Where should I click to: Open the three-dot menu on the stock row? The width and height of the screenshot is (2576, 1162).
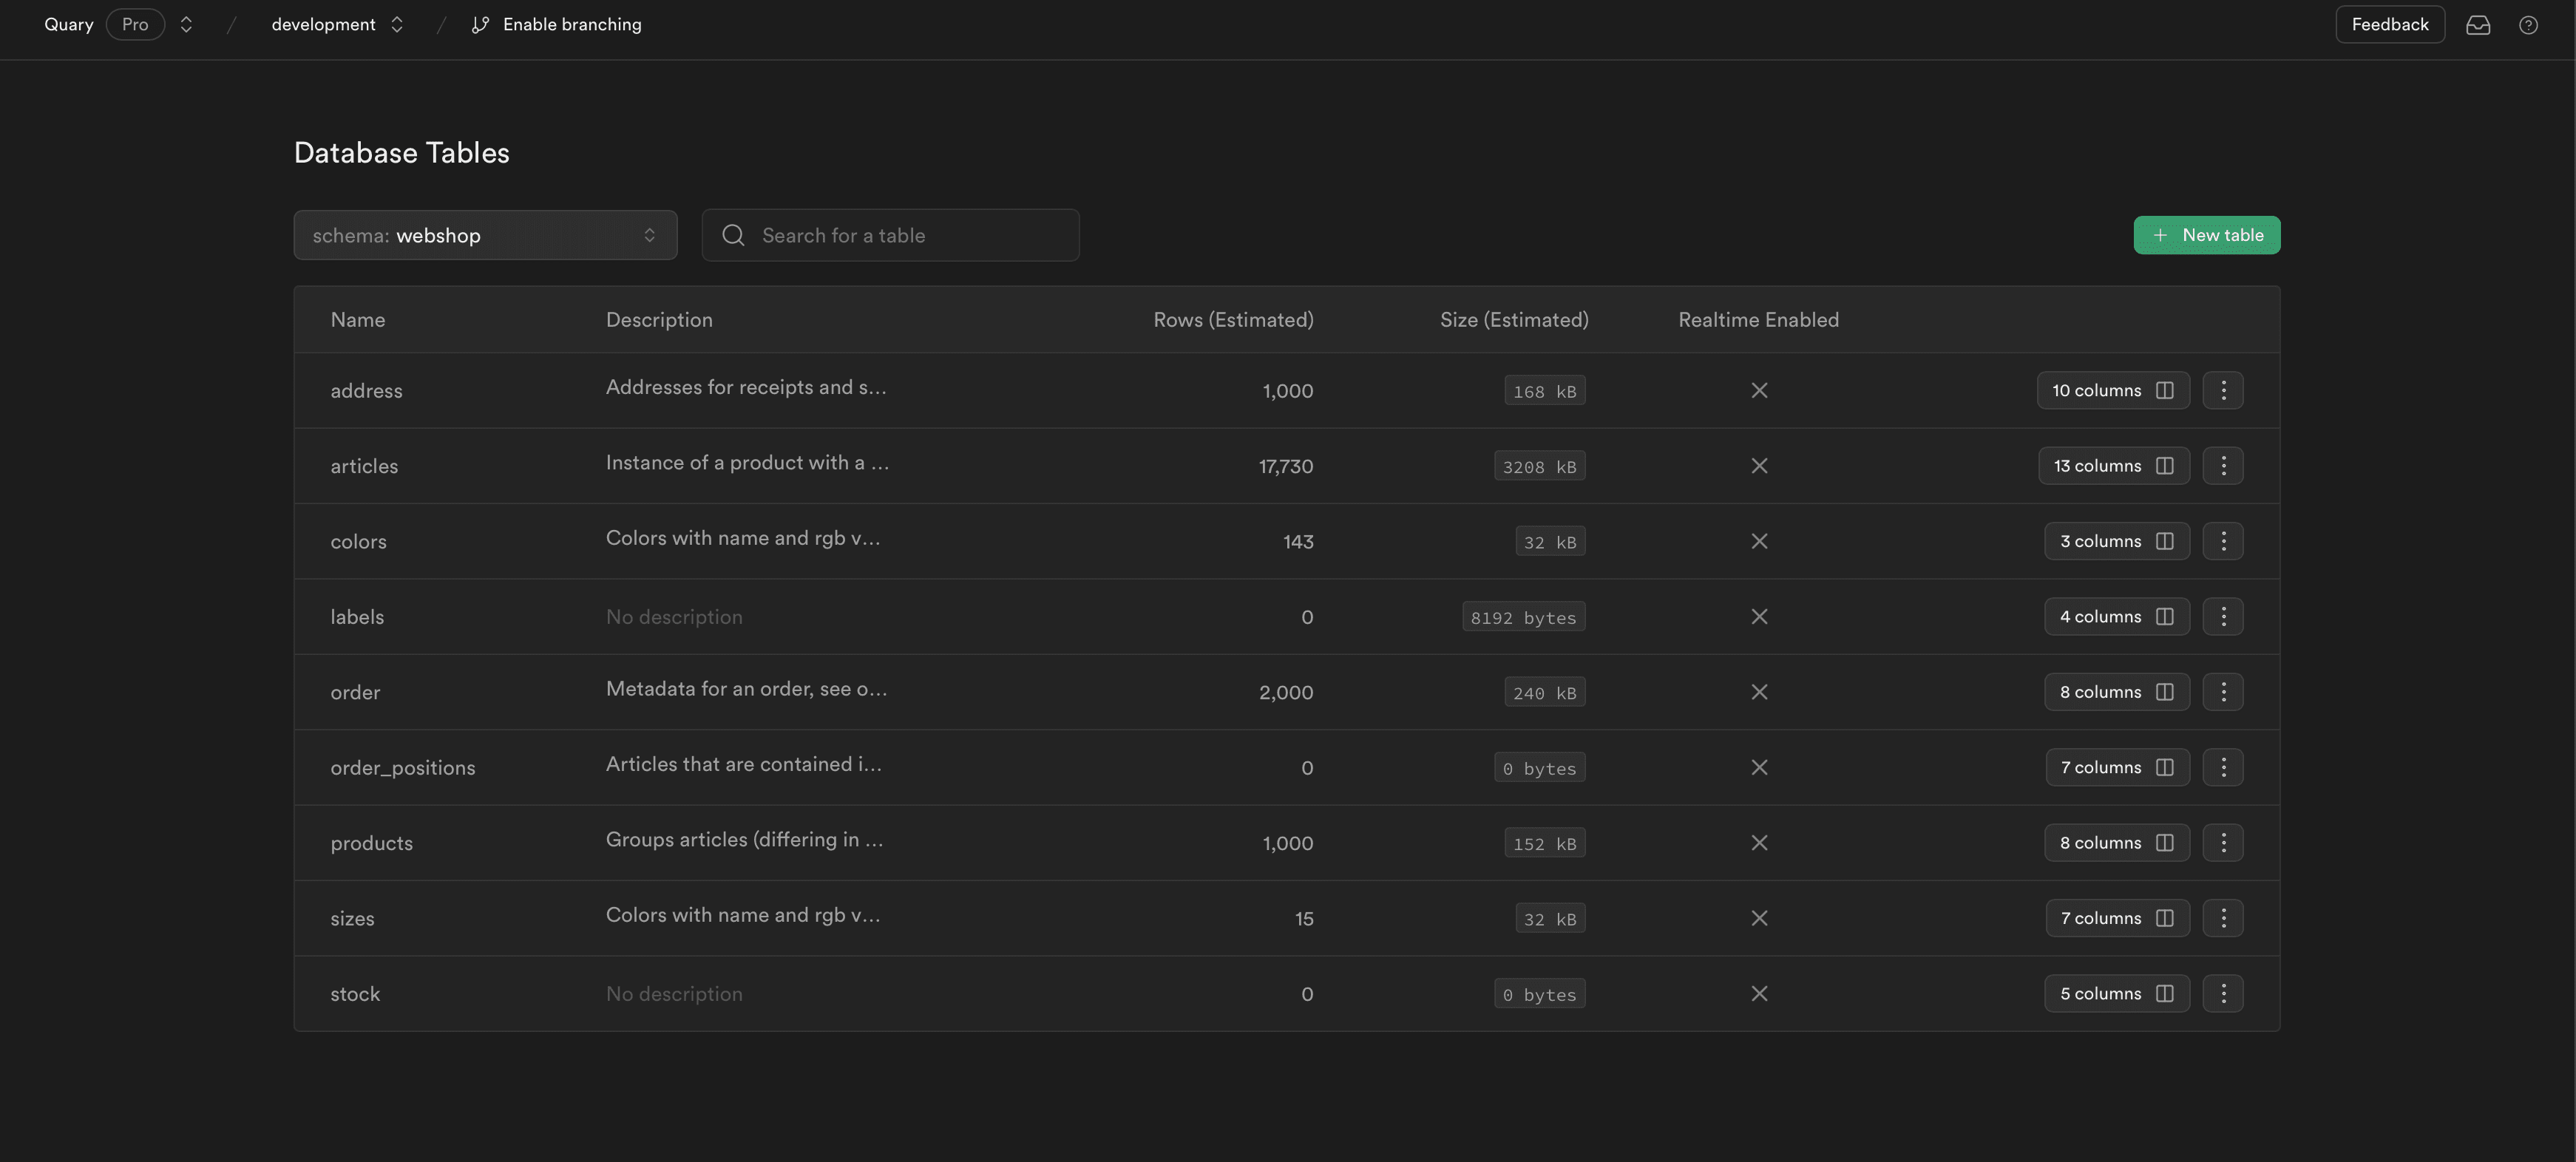2223,993
